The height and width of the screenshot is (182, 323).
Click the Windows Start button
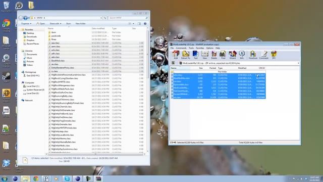(5, 178)
